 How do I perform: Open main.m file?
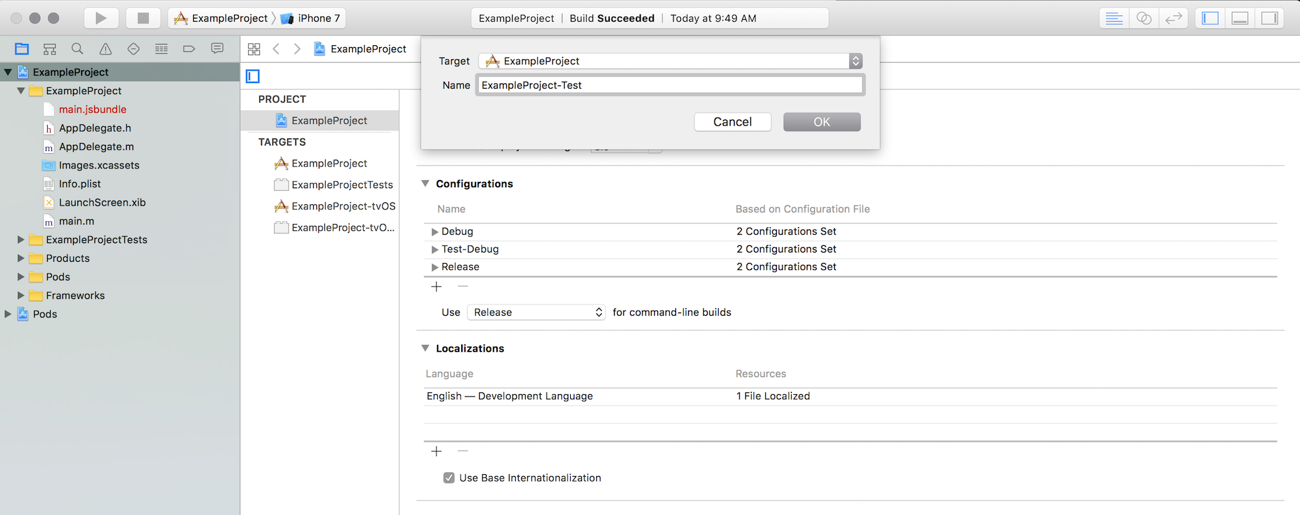point(76,221)
